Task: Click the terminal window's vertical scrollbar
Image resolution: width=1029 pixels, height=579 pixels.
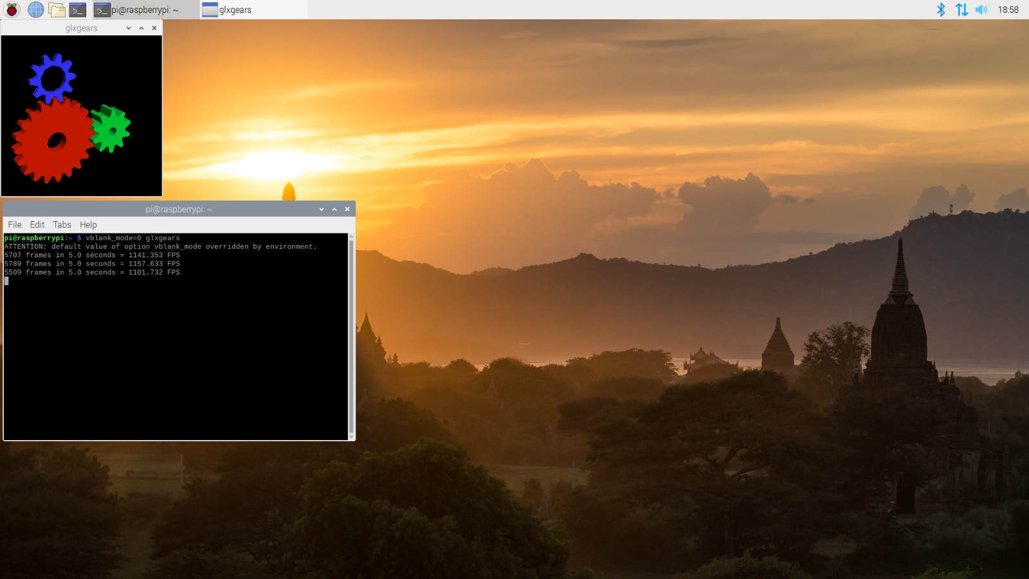Action: [x=351, y=335]
